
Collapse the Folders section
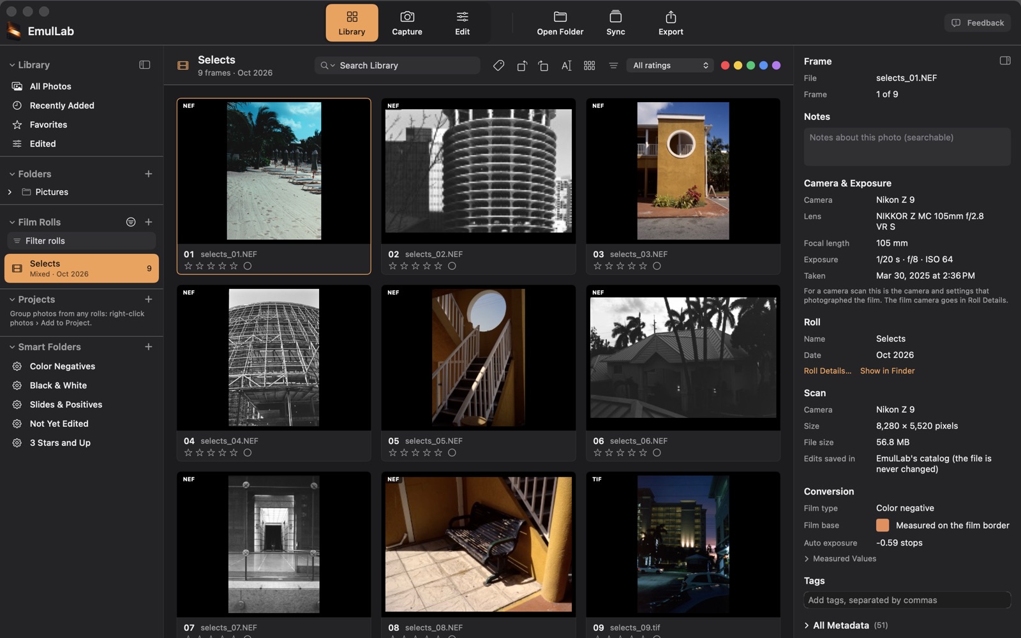(11, 174)
